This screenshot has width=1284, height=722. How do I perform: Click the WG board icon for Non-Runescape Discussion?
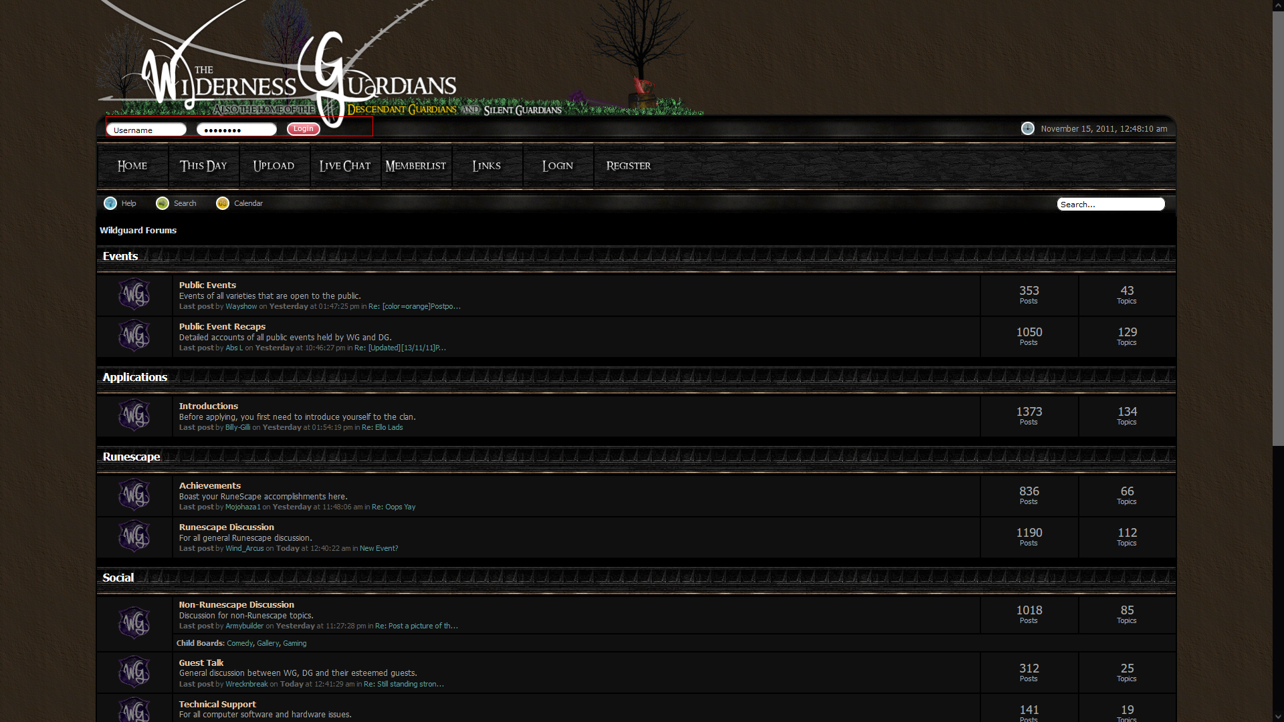(134, 623)
